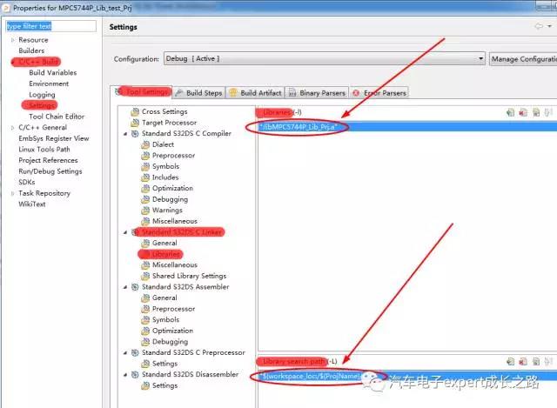Viewport: 557px width, 408px height.
Task: Switch to the Build Steps tab
Action: click(198, 93)
